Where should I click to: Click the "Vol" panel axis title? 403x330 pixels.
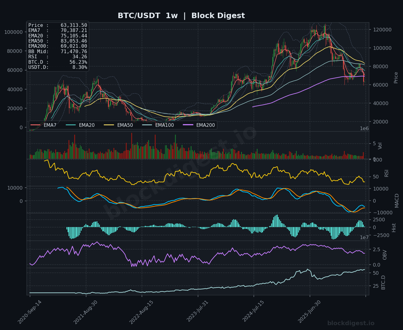pos(380,146)
